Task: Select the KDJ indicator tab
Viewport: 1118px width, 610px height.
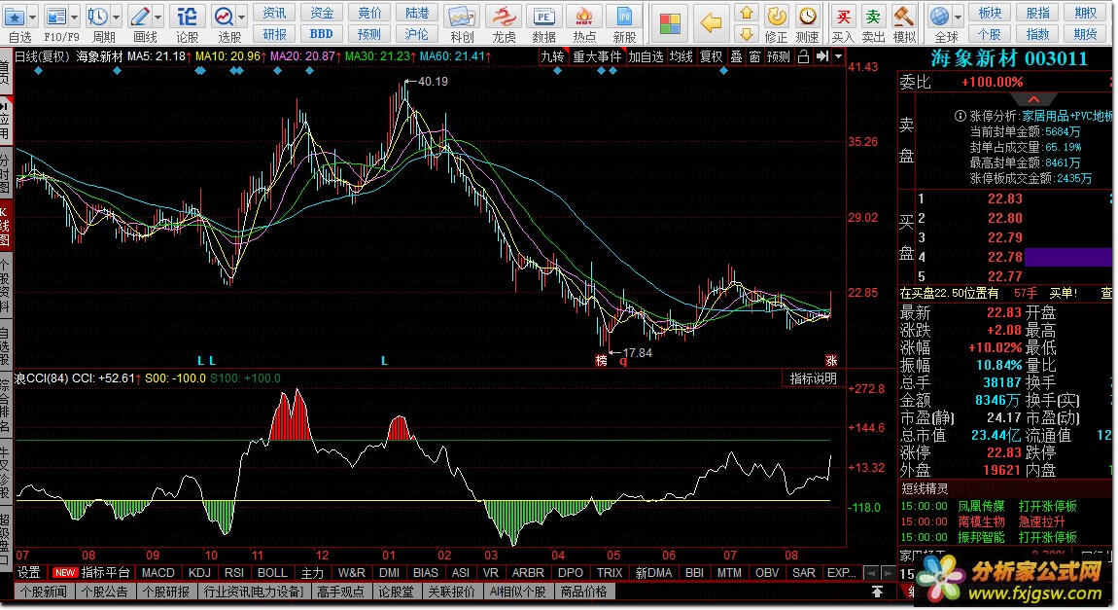Action: (199, 572)
